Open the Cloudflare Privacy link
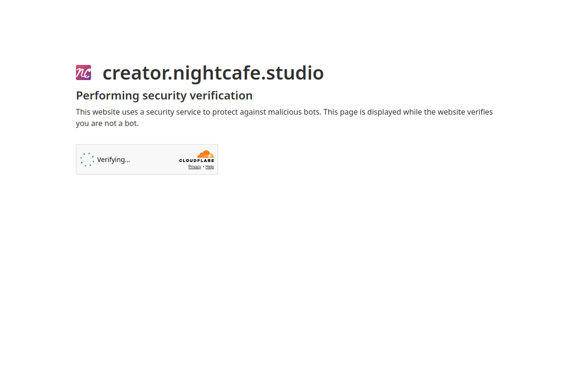Image resolution: width=569 pixels, height=379 pixels. (194, 167)
